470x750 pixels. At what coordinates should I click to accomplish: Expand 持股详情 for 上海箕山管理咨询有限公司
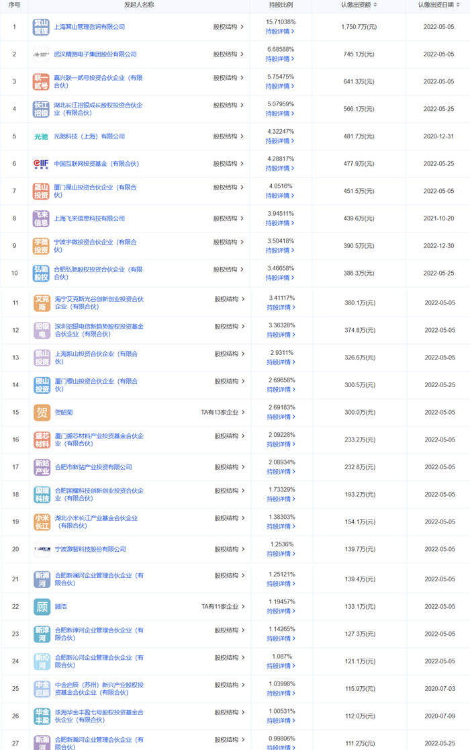[279, 32]
